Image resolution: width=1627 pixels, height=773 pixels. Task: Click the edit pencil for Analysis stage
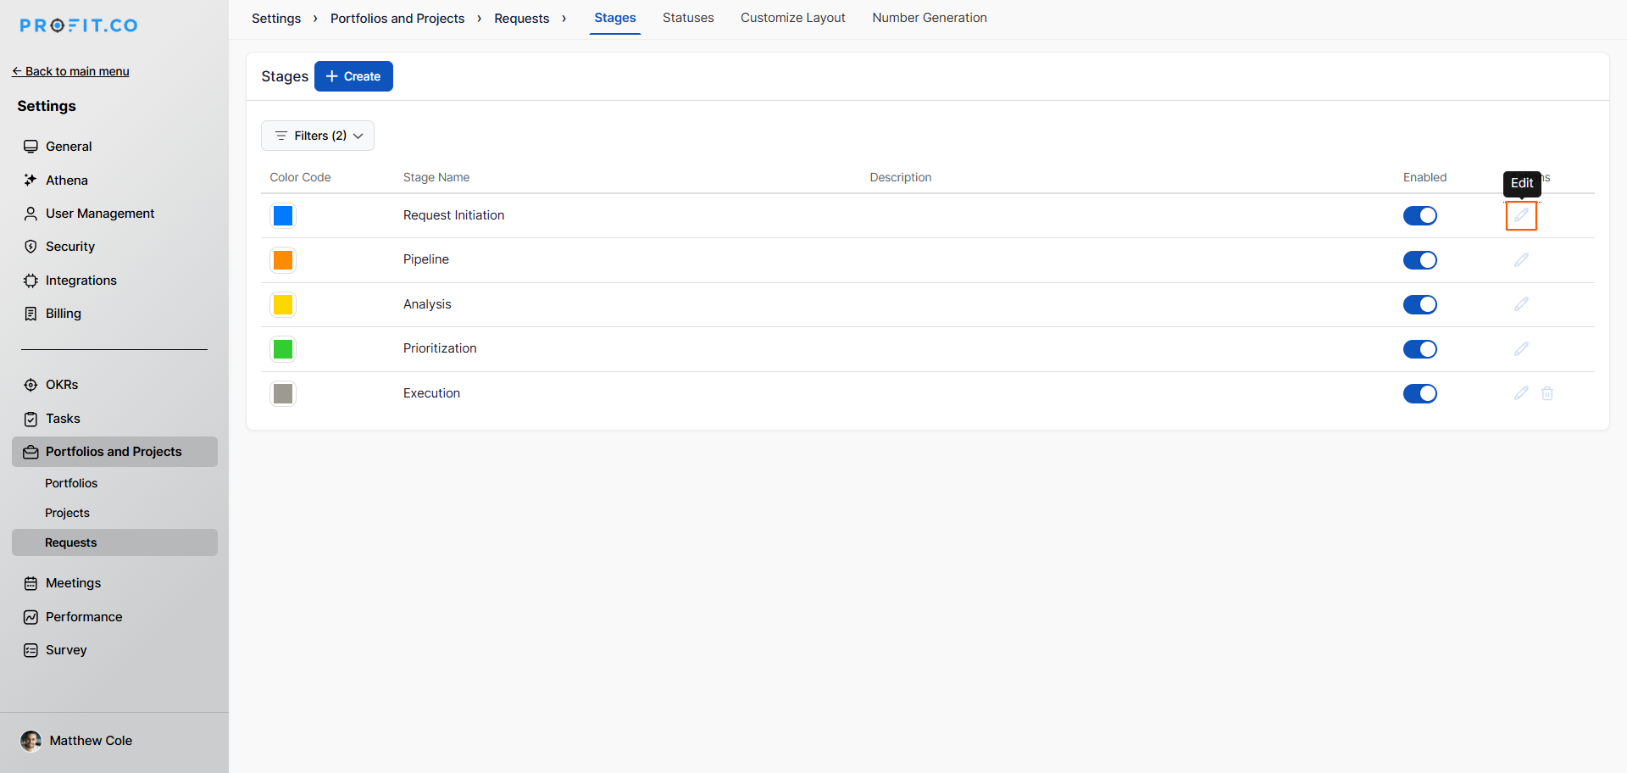(1521, 304)
